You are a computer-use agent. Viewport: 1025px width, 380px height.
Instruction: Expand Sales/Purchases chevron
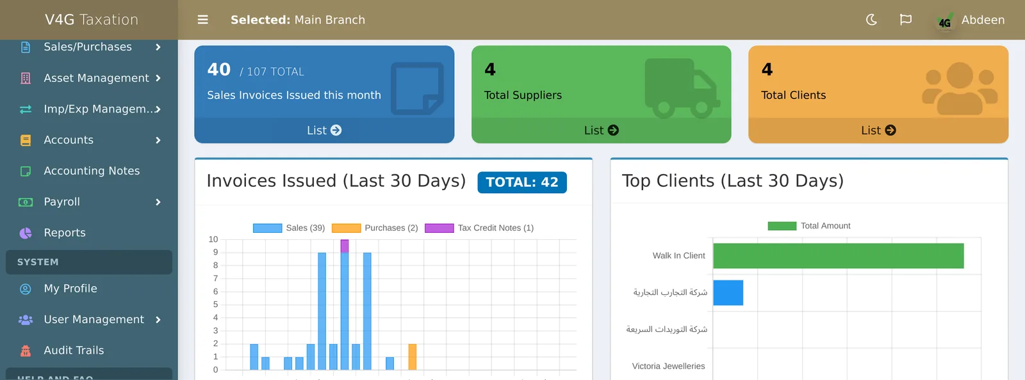pyautogui.click(x=158, y=47)
